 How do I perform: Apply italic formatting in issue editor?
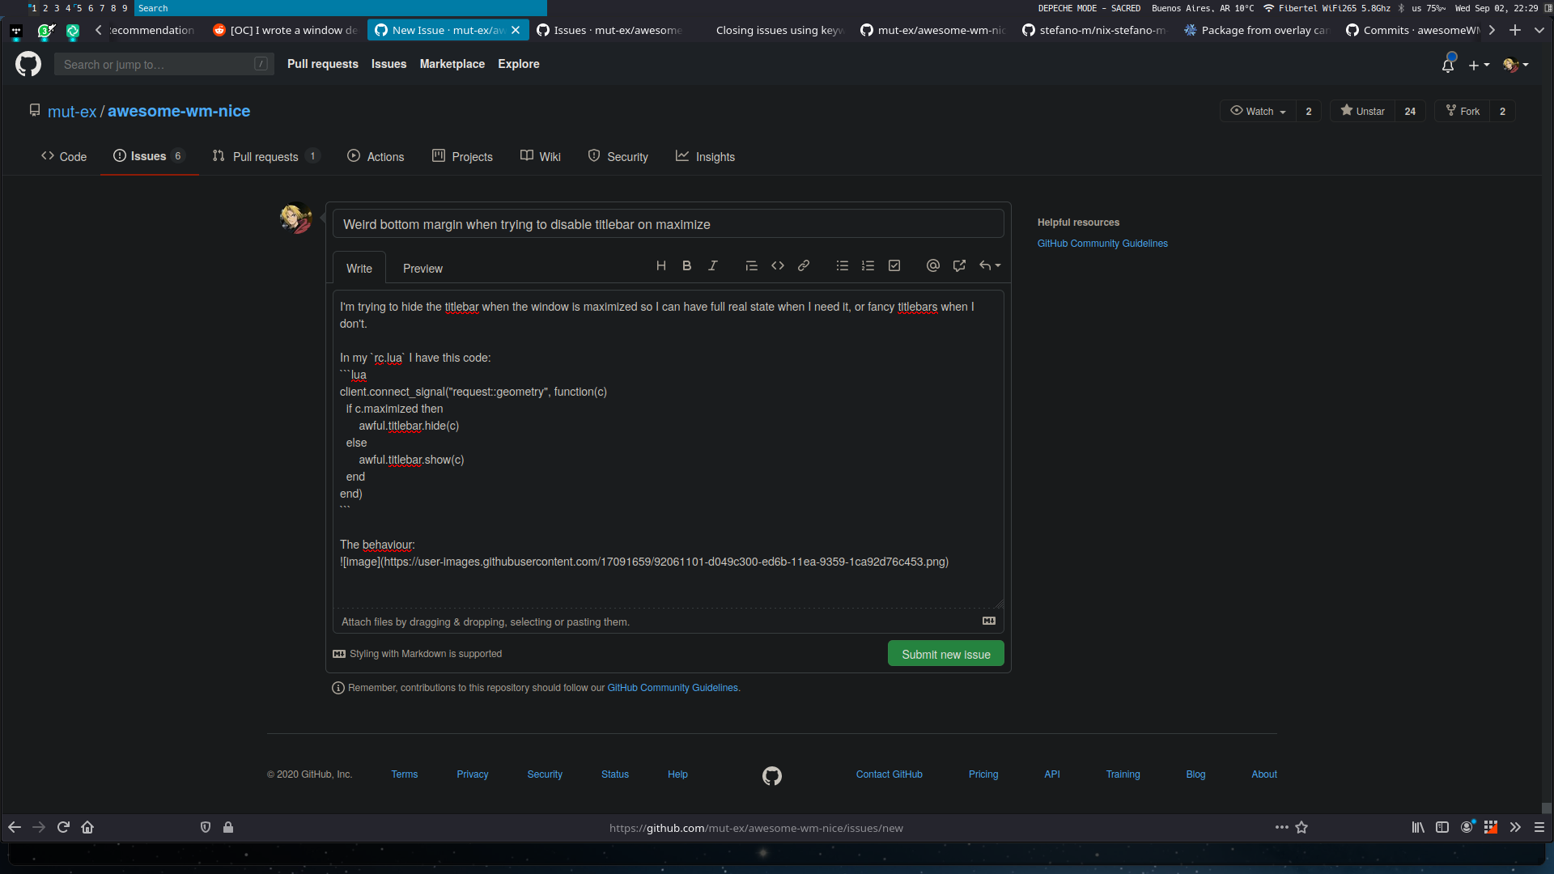(x=713, y=265)
